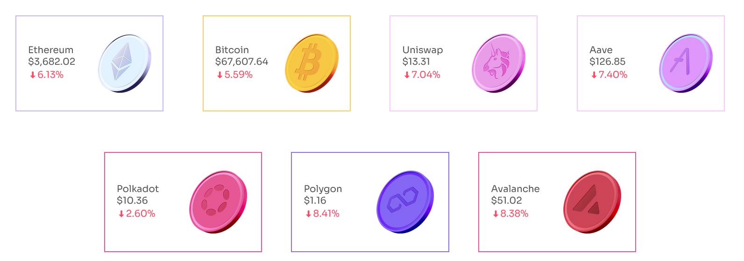This screenshot has width=744, height=261.
Task: Click the Ethereum 6.13% change value
Action: pos(50,75)
